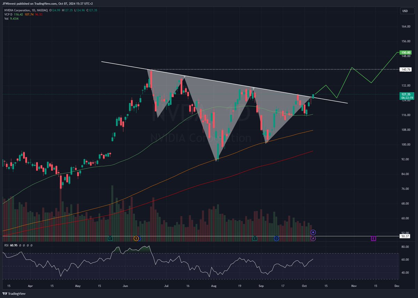Click the 132.00 price axis label

406,85
